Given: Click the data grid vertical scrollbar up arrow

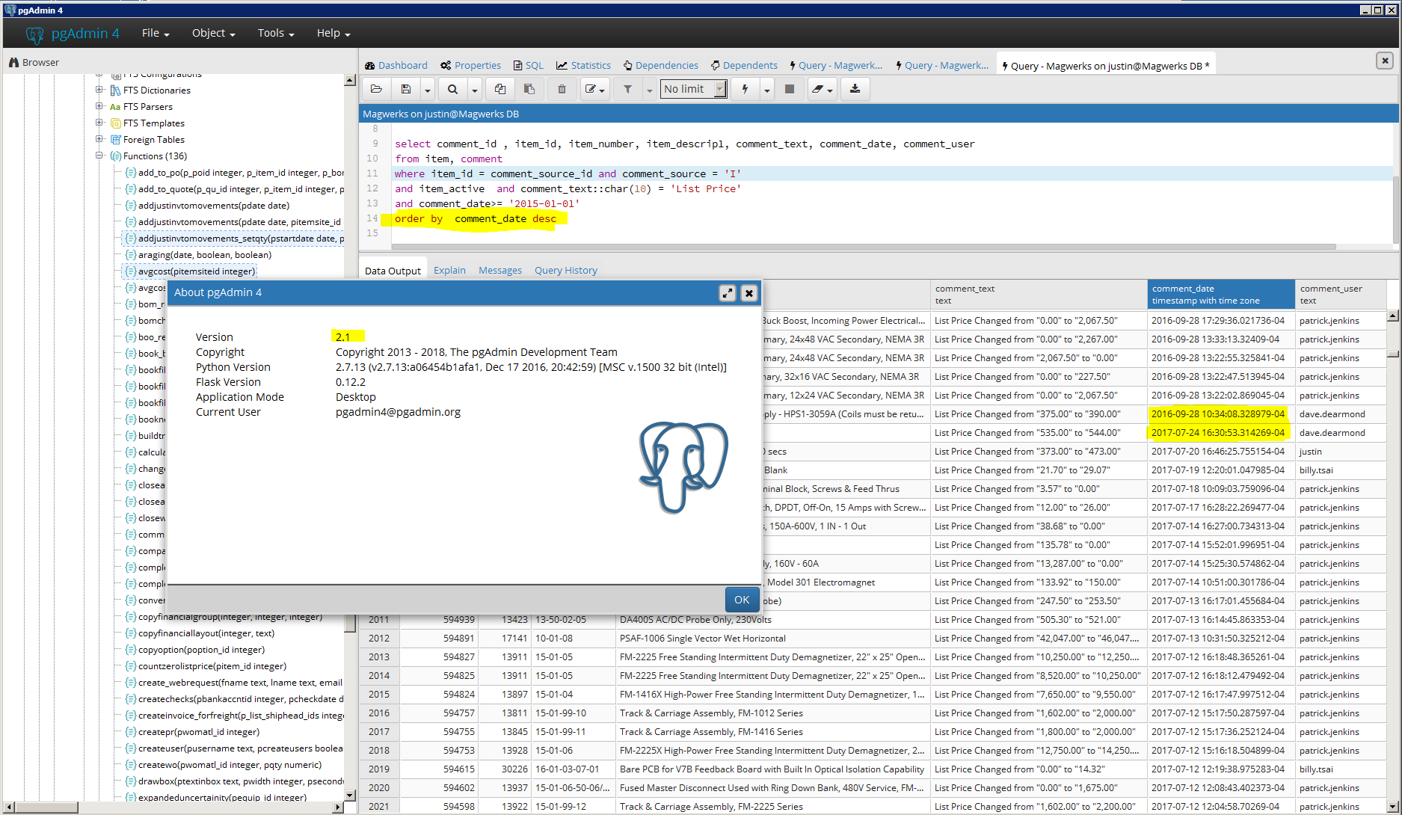Looking at the screenshot, I should (x=1393, y=316).
